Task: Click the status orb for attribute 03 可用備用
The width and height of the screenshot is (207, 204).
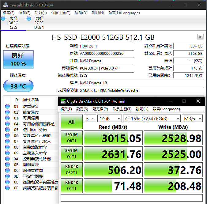Action: click(7, 118)
